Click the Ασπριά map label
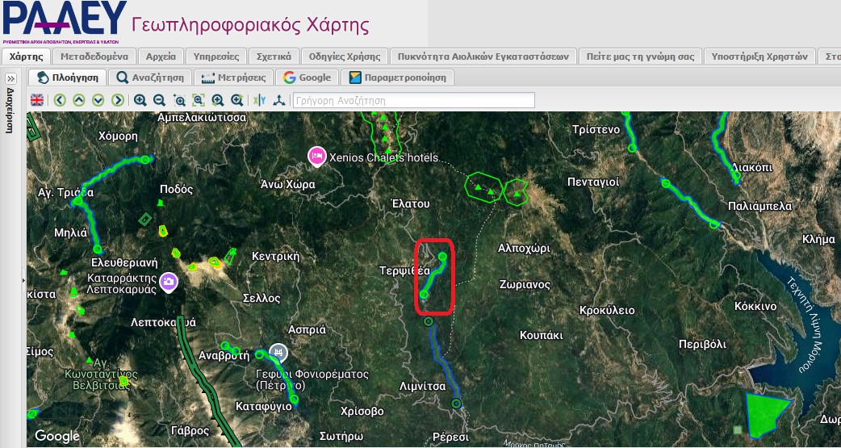 (x=307, y=329)
